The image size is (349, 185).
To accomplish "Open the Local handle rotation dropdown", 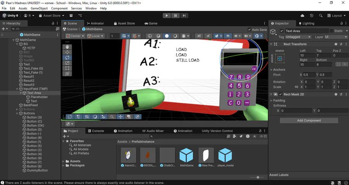I will [x=95, y=36].
